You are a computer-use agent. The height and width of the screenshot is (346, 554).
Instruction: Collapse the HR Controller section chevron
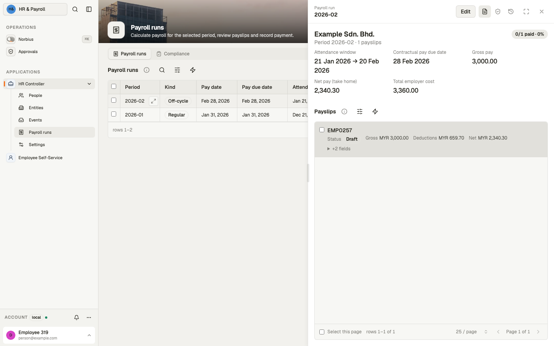point(89,84)
